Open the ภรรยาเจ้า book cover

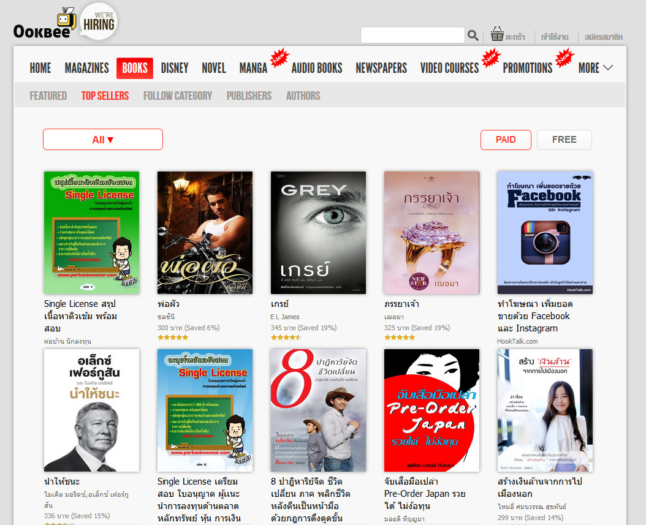point(431,233)
